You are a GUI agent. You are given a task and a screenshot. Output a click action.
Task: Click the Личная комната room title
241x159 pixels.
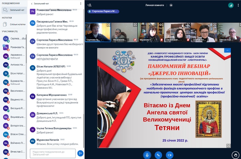[x=155, y=5]
